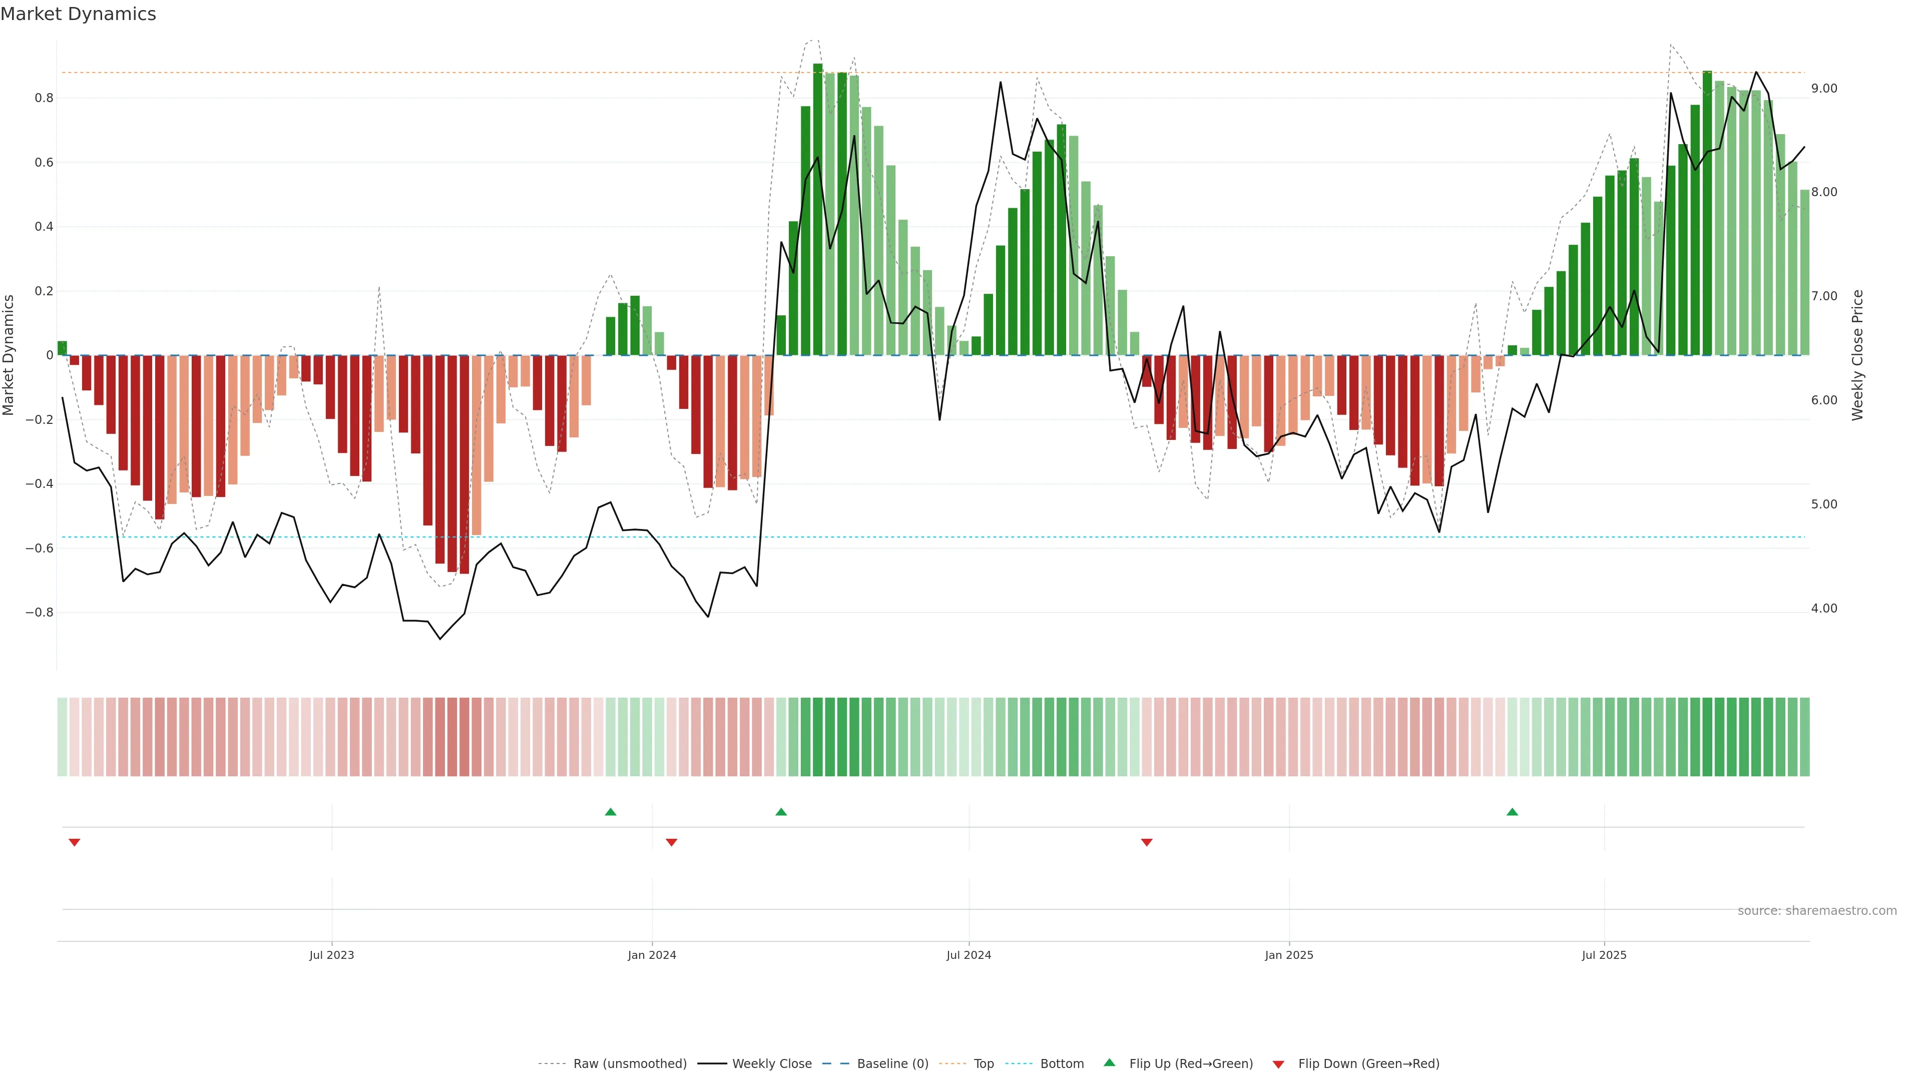
Task: Click the source: sharemaestro.com text
Action: [1817, 911]
